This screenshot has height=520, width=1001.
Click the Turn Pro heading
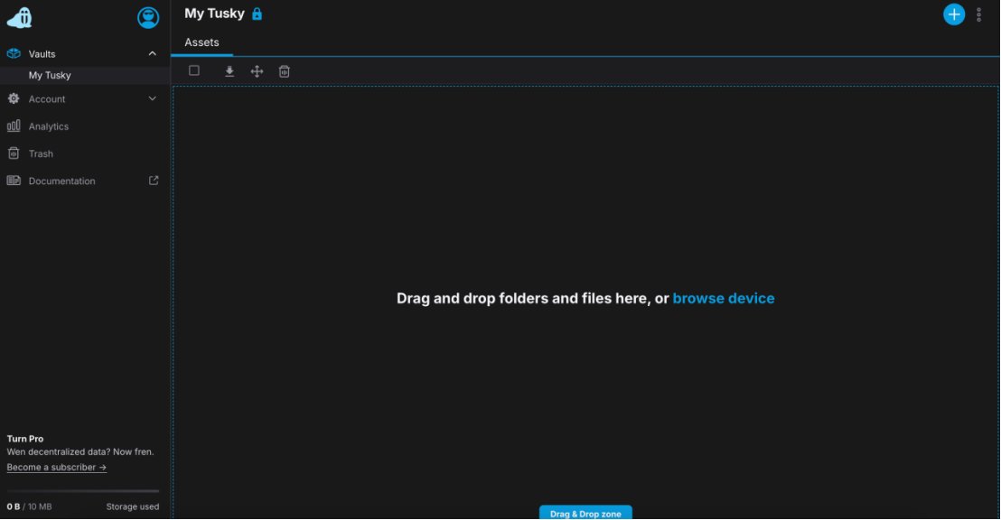(x=25, y=439)
